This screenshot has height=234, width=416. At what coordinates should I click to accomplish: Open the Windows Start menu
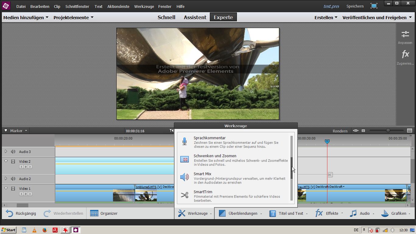pyautogui.click(x=9, y=230)
